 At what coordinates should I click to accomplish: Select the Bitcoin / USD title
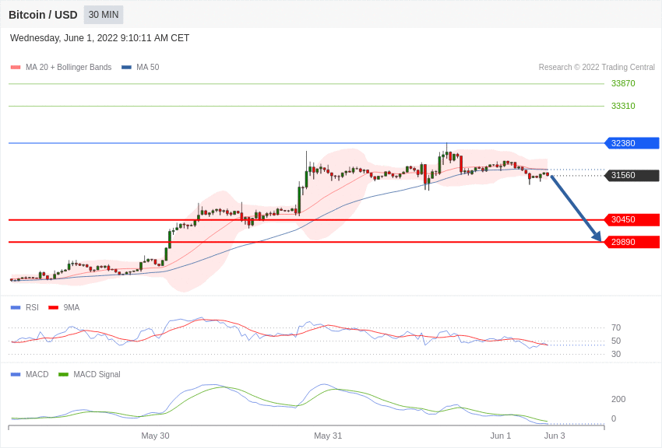pos(43,15)
